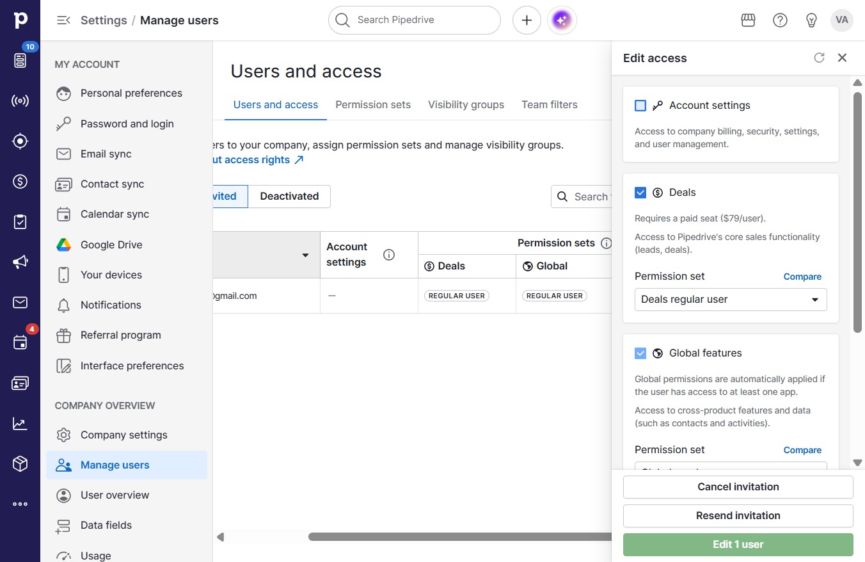Open Referral program page
The height and width of the screenshot is (562, 865).
point(127,335)
